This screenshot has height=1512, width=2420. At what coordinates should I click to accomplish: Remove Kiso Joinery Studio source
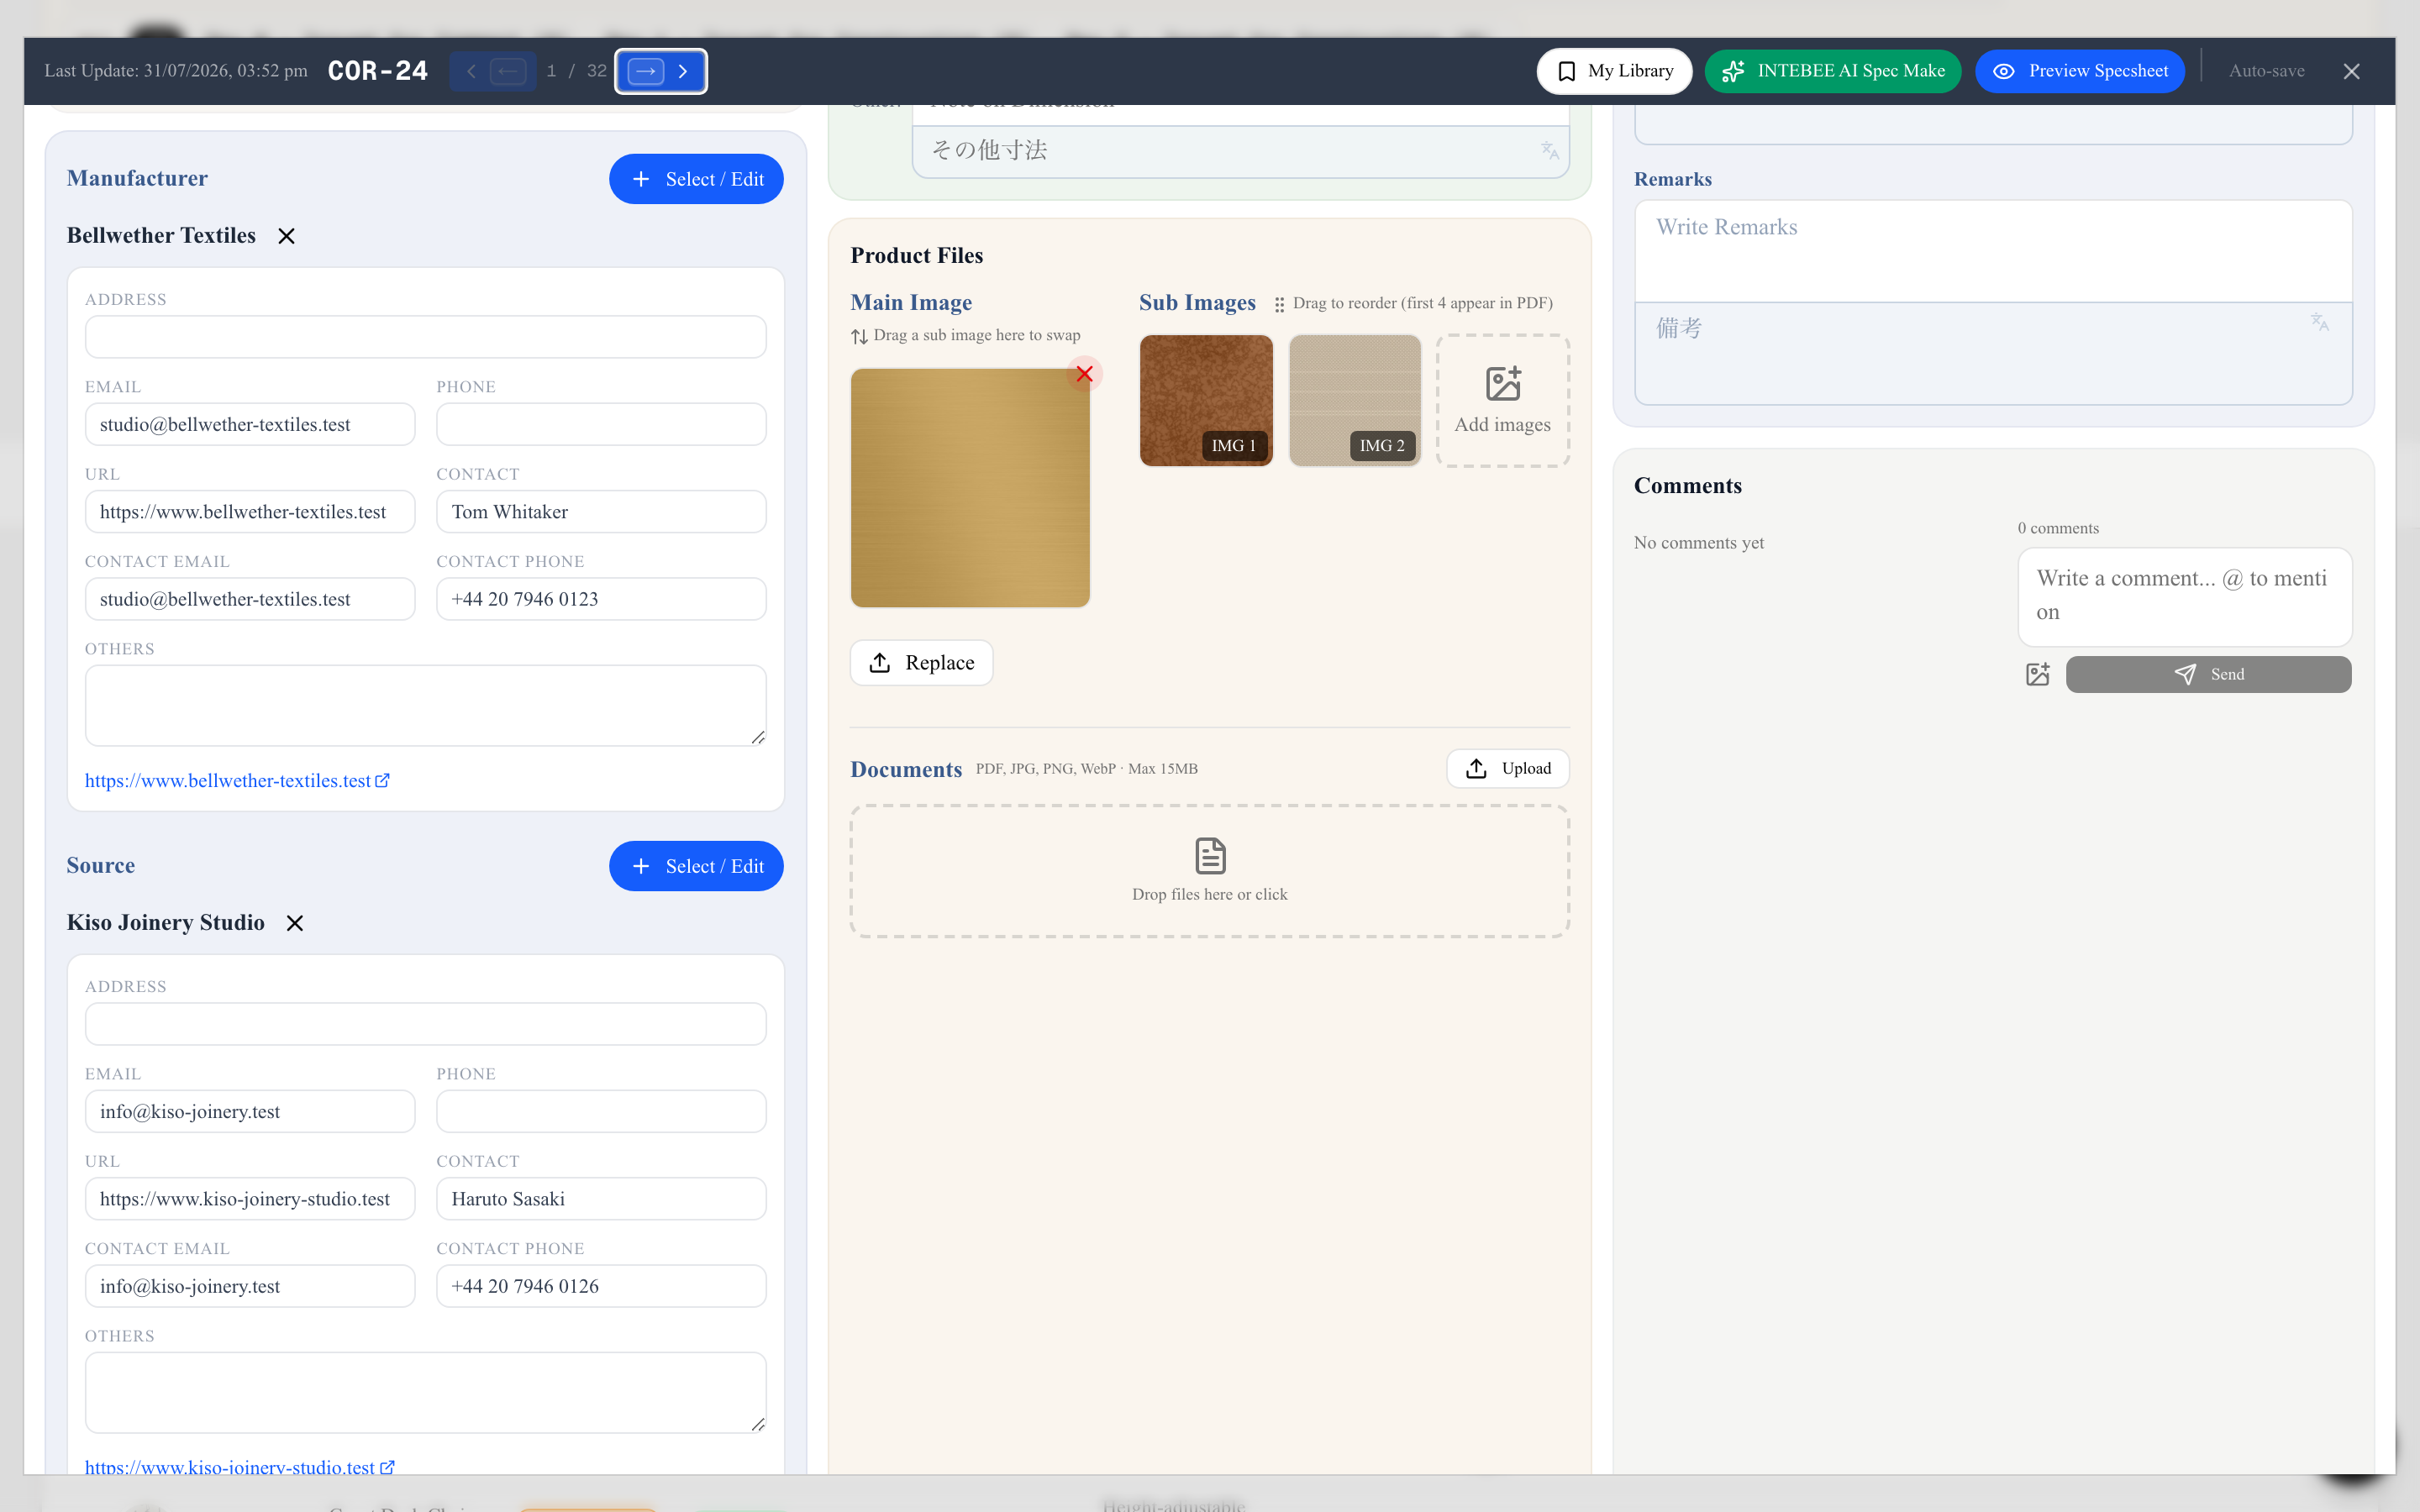click(x=294, y=923)
